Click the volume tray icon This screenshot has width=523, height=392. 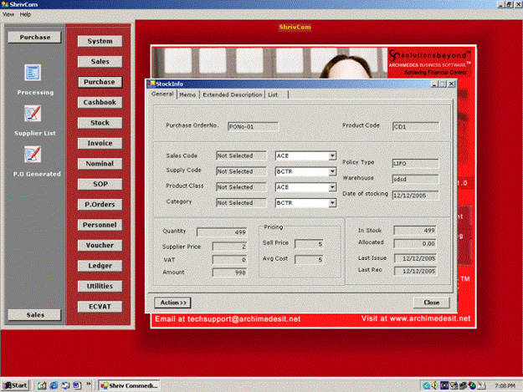434,385
